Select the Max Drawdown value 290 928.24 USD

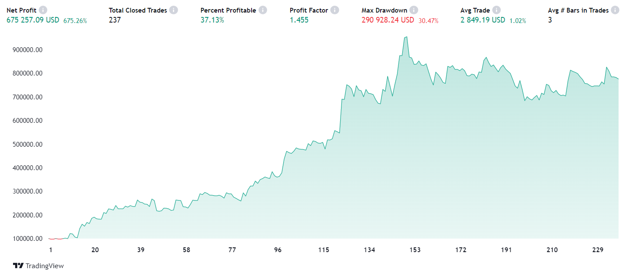pos(388,20)
